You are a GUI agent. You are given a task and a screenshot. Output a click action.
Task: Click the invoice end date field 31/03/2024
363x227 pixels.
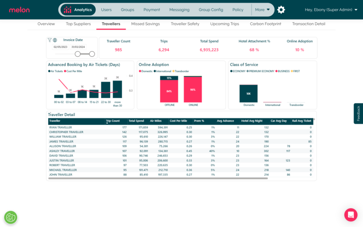click(78, 47)
